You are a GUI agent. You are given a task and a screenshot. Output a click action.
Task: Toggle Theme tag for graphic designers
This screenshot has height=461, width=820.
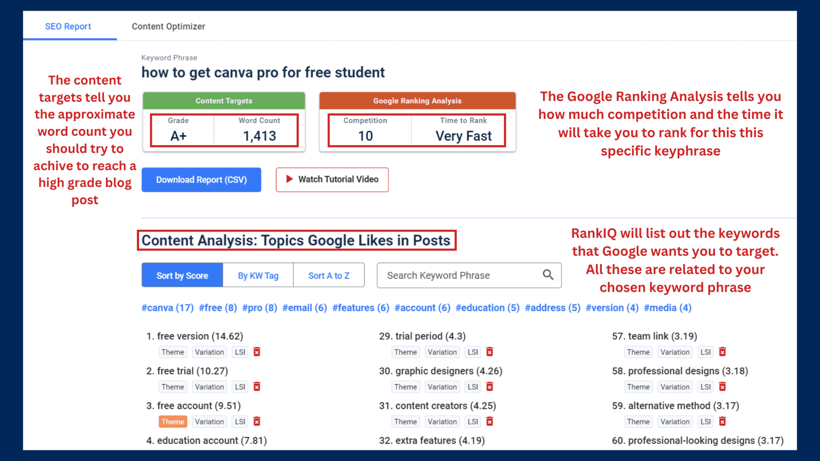[x=406, y=387]
